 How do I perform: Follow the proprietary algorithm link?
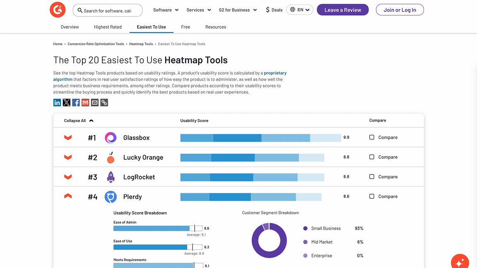[275, 73]
